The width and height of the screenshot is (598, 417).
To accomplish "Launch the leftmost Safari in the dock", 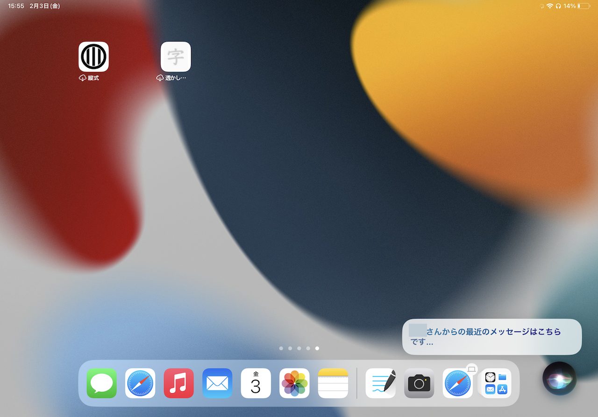I will click(x=140, y=383).
